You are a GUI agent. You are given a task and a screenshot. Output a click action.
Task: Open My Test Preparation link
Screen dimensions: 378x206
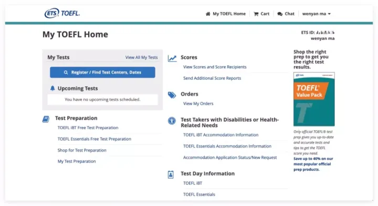[x=77, y=161]
